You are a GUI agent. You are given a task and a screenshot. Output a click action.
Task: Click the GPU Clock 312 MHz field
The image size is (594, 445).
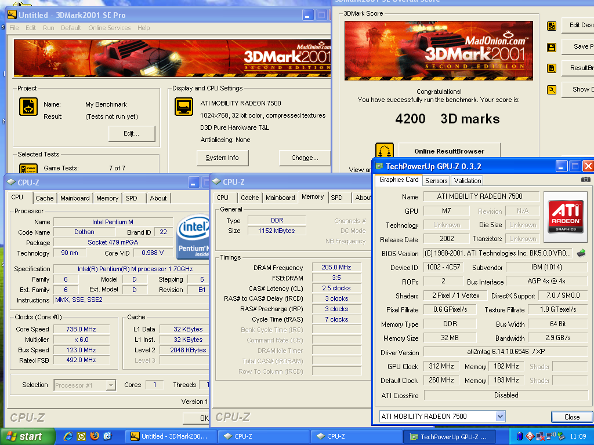coord(441,366)
